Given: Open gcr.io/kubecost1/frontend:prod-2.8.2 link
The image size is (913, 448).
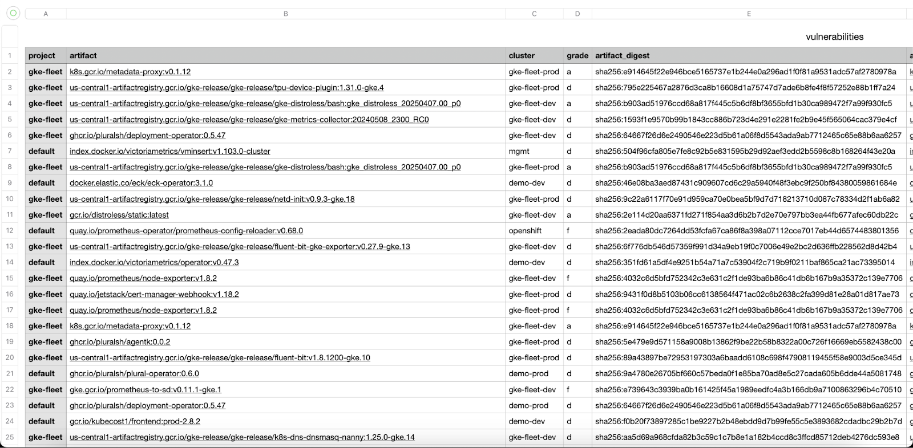Looking at the screenshot, I should pos(135,422).
